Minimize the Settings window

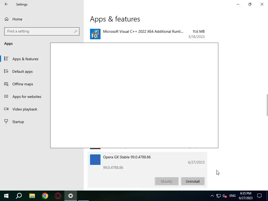point(238,4)
